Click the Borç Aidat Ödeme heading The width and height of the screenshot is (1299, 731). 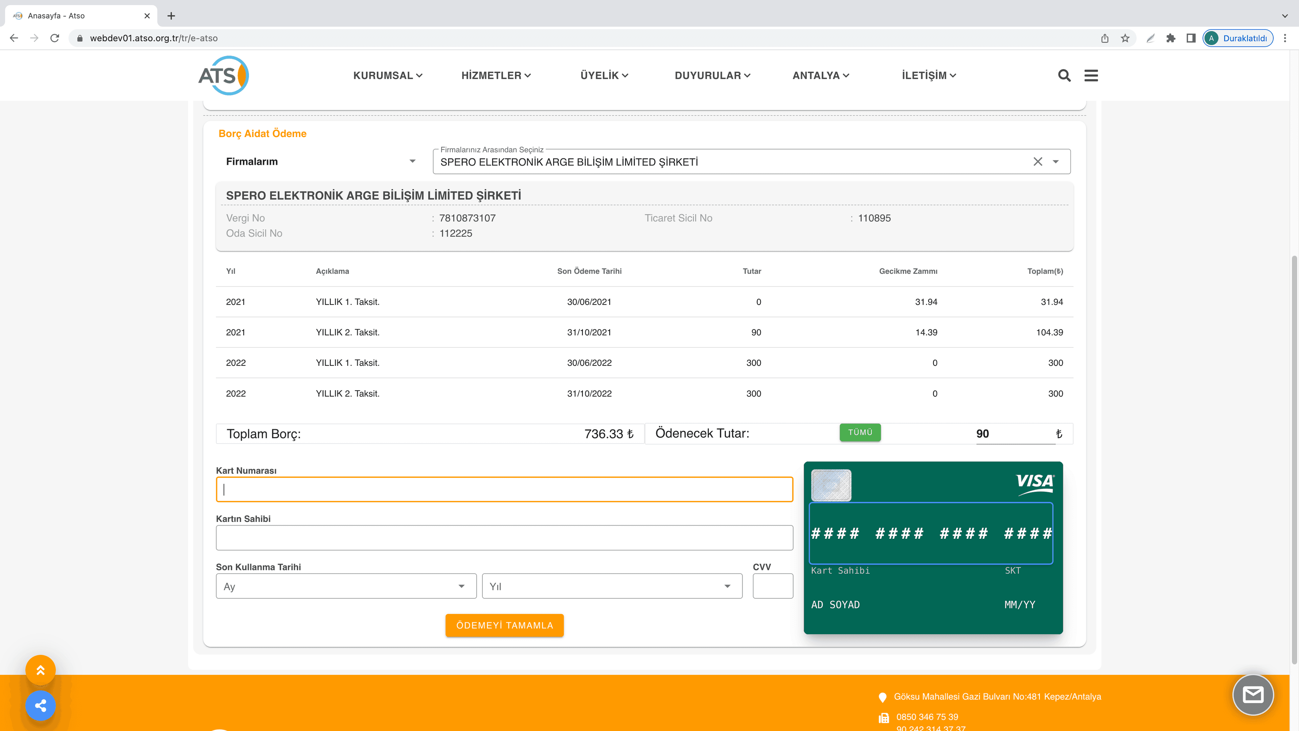pos(262,134)
